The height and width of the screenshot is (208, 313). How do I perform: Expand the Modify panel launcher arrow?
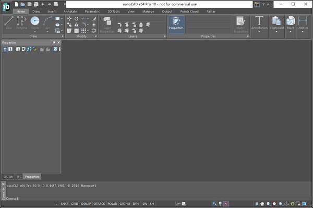(x=96, y=36)
